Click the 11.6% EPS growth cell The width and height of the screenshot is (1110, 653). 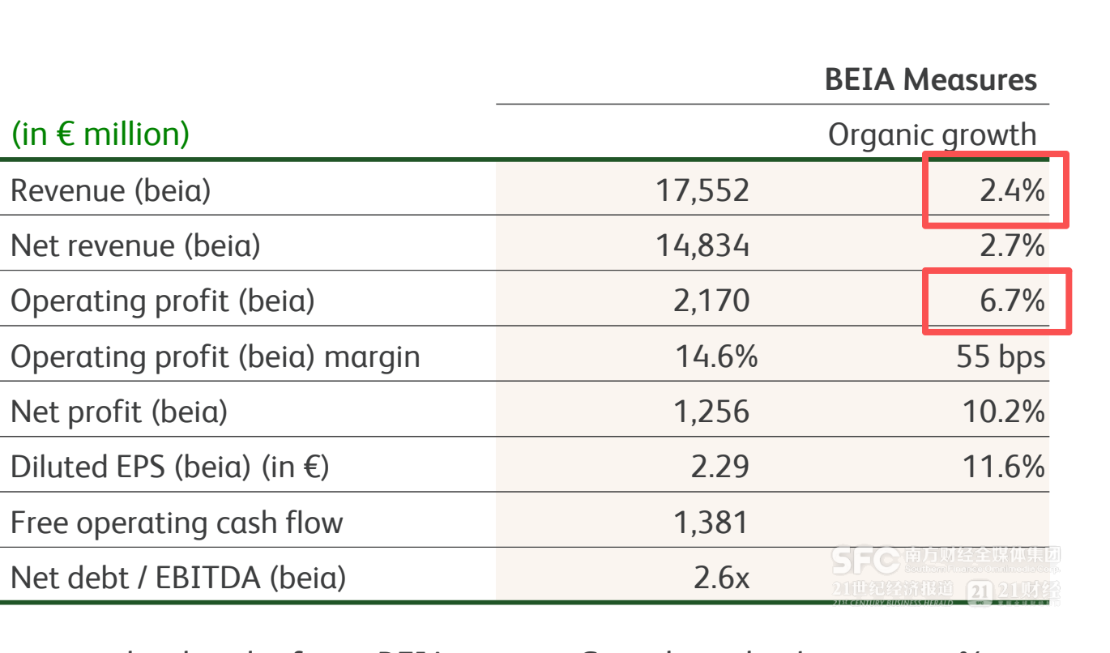[x=1004, y=467]
